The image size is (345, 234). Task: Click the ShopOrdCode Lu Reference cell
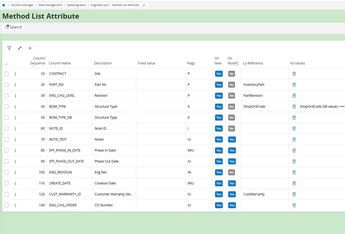click(x=265, y=107)
